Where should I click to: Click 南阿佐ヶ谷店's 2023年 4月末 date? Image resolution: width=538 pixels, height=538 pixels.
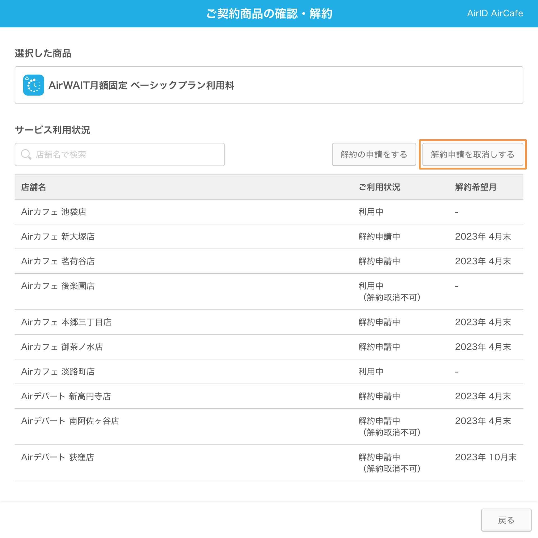[483, 421]
